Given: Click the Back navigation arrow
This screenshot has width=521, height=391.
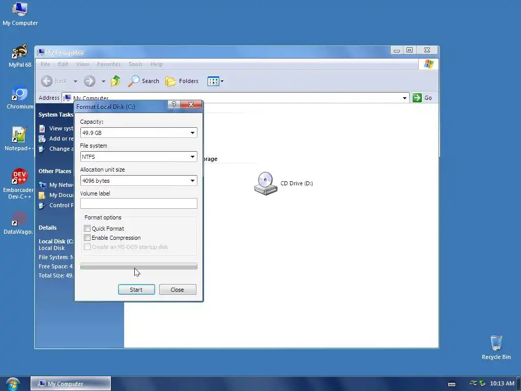Looking at the screenshot, I should coord(47,81).
